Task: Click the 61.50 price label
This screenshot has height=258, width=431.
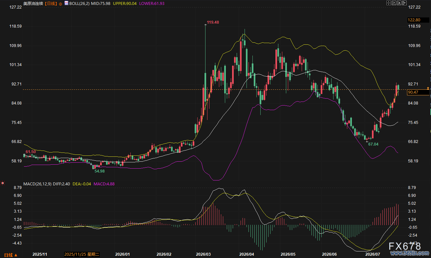Action: coord(31,152)
